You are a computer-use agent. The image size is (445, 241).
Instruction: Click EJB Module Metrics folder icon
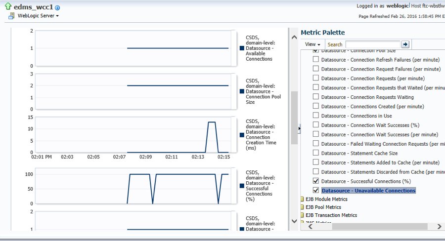click(302, 199)
